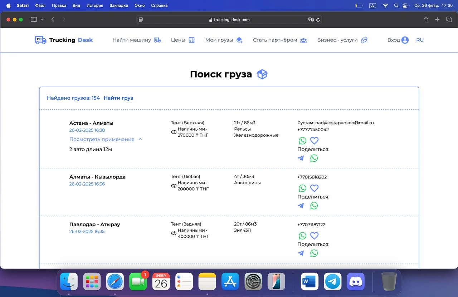Reload the page in Safari address bar

coord(318,20)
